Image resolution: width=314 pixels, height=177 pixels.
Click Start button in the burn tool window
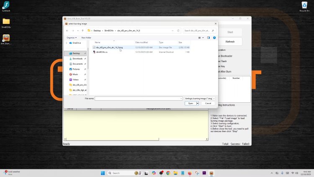point(230,32)
